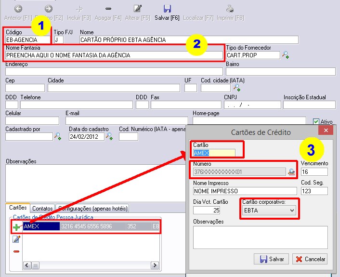Click the fax DDD field
This screenshot has height=277, width=340.
(142, 105)
